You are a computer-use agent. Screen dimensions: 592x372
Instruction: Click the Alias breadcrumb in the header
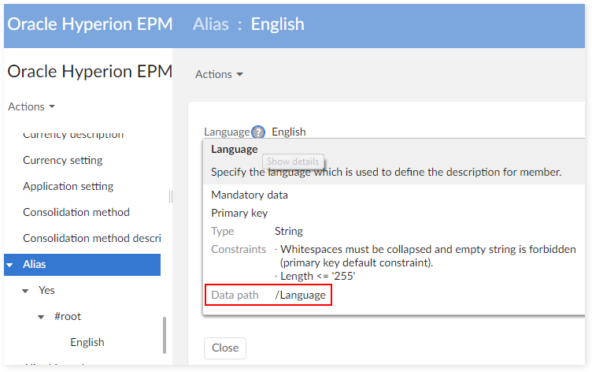(211, 24)
